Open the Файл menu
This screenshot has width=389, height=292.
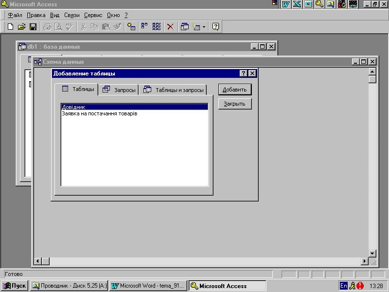point(15,15)
